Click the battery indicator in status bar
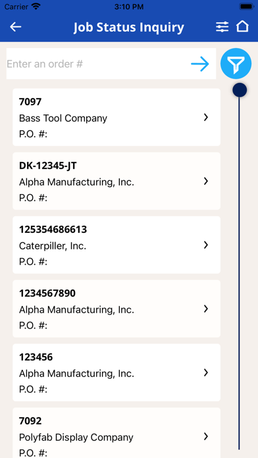This screenshot has height=458, width=258. (x=246, y=7)
